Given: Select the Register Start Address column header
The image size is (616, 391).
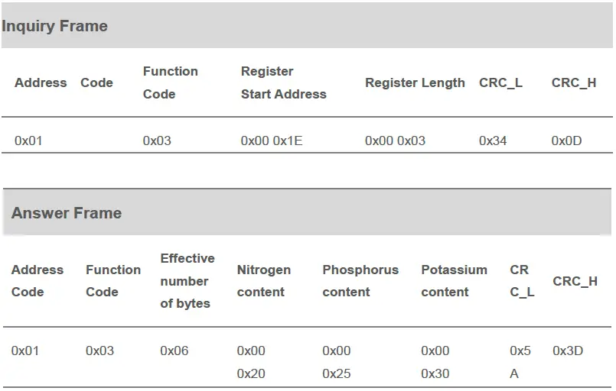Looking at the screenshot, I should 283,82.
